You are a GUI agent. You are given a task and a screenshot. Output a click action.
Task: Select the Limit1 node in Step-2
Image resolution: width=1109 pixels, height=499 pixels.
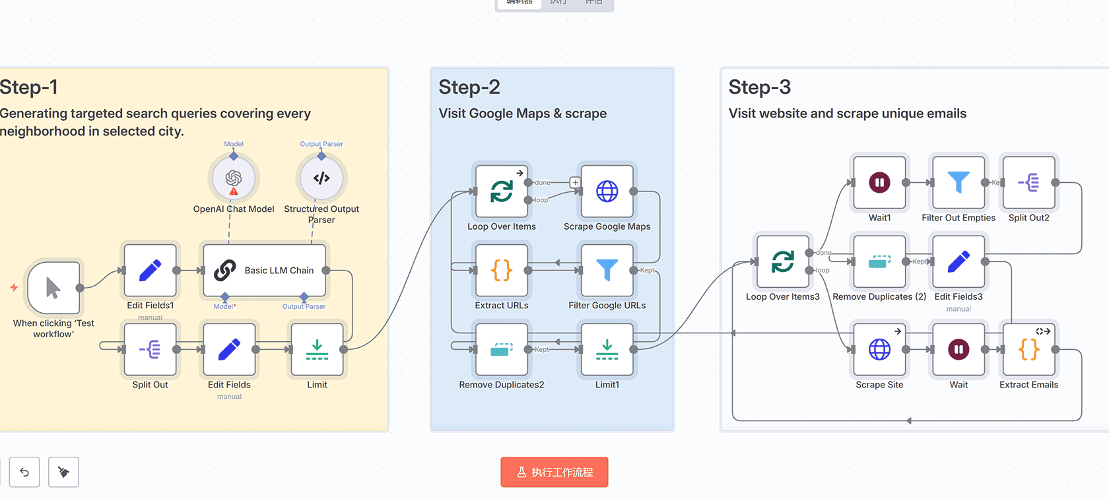[607, 350]
